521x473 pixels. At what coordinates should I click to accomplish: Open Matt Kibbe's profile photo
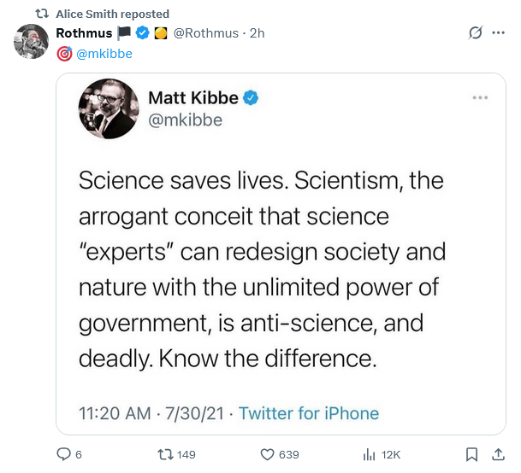pyautogui.click(x=109, y=109)
